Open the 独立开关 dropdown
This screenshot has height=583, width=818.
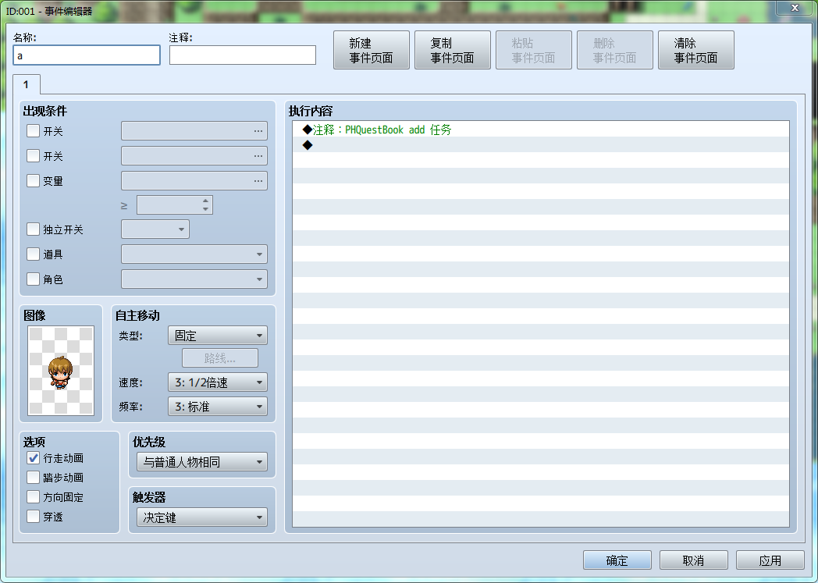155,229
